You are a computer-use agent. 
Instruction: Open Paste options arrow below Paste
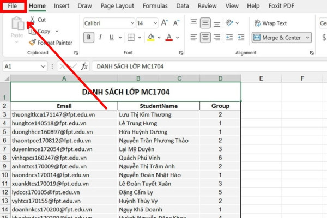click(x=17, y=42)
